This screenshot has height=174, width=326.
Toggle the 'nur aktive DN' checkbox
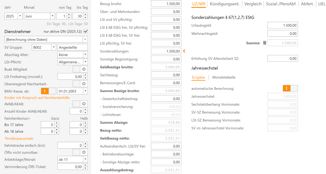[x=85, y=31]
